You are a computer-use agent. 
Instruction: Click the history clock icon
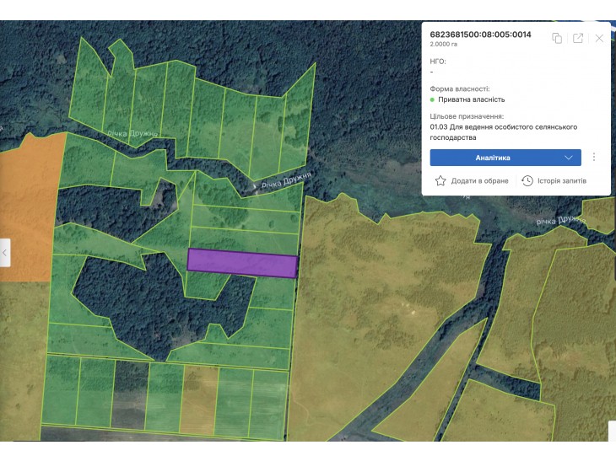coord(527,181)
